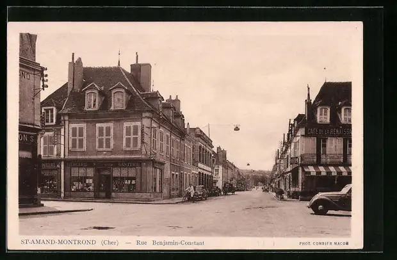Click the corner shop entrance door

click(103, 183)
